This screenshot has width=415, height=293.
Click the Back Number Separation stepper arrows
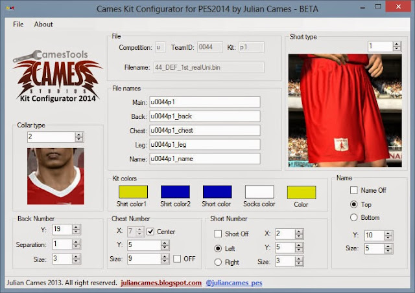76,244
